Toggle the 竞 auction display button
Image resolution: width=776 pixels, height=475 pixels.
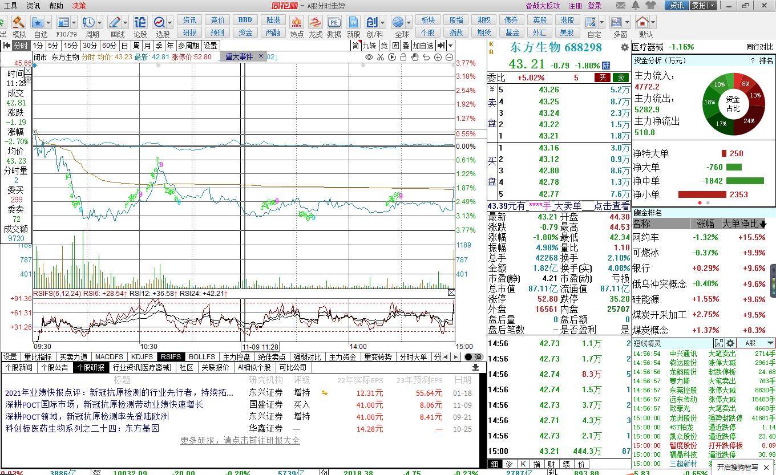pos(385,46)
